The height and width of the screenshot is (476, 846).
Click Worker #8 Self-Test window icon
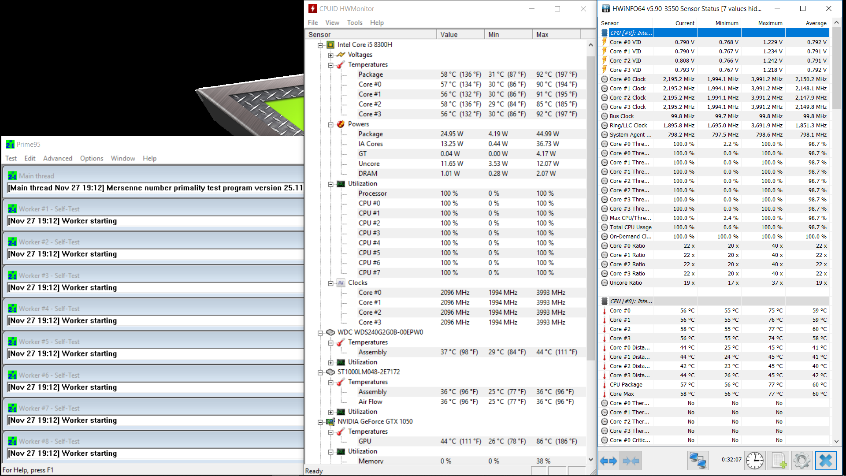(12, 441)
